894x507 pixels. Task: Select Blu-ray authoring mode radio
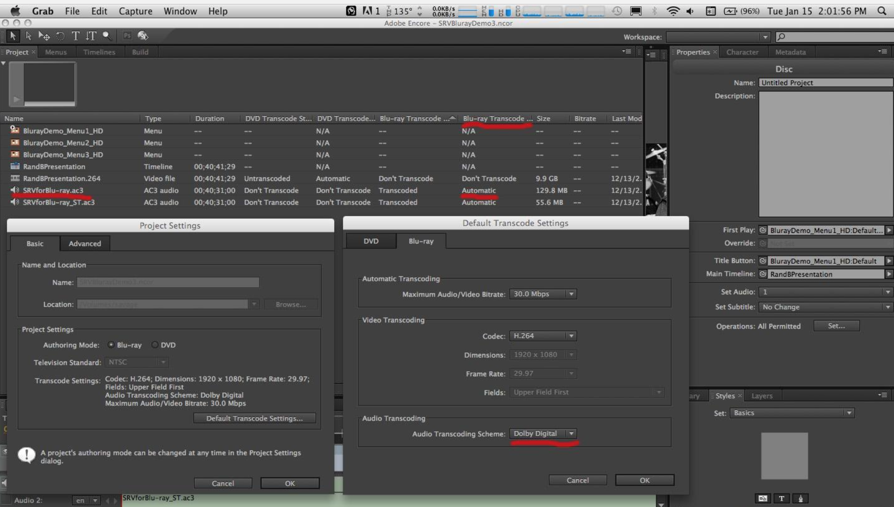coord(111,345)
